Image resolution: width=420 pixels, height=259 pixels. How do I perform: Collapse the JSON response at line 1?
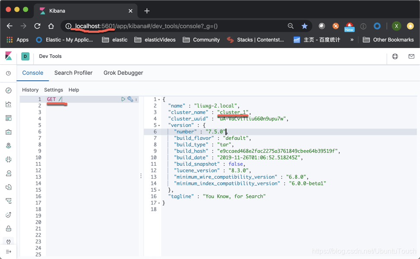[159, 99]
